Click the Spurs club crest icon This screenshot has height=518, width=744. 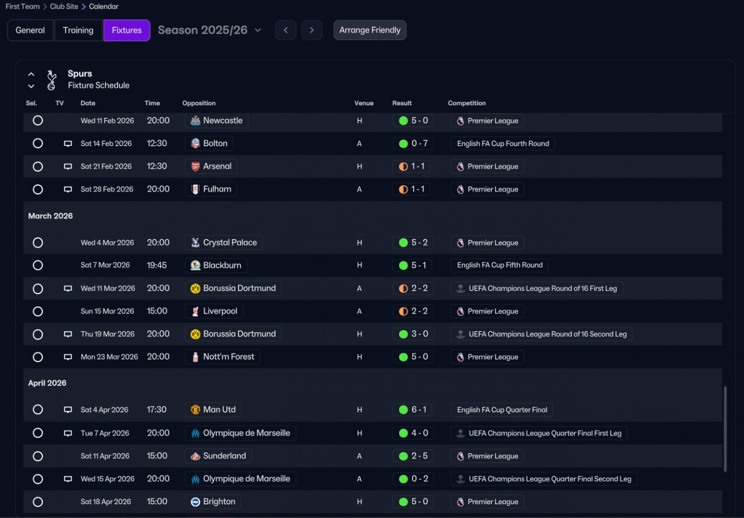coord(51,80)
